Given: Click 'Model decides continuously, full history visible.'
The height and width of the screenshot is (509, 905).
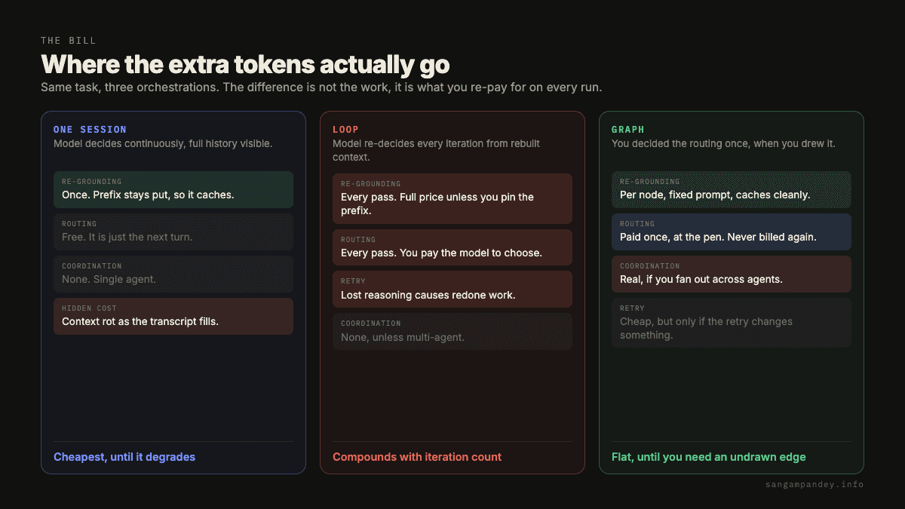Looking at the screenshot, I should 163,143.
